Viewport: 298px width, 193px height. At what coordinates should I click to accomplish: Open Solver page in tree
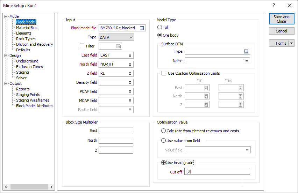pyautogui.click(x=21, y=78)
